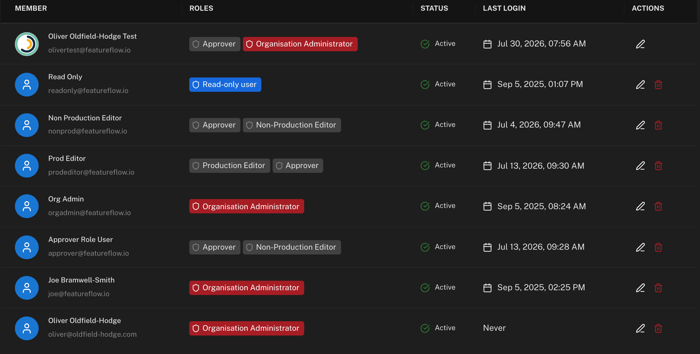Click Org Admin's Organisation Administrator badge
Viewport: 700px width, 354px height.
pyautogui.click(x=247, y=206)
